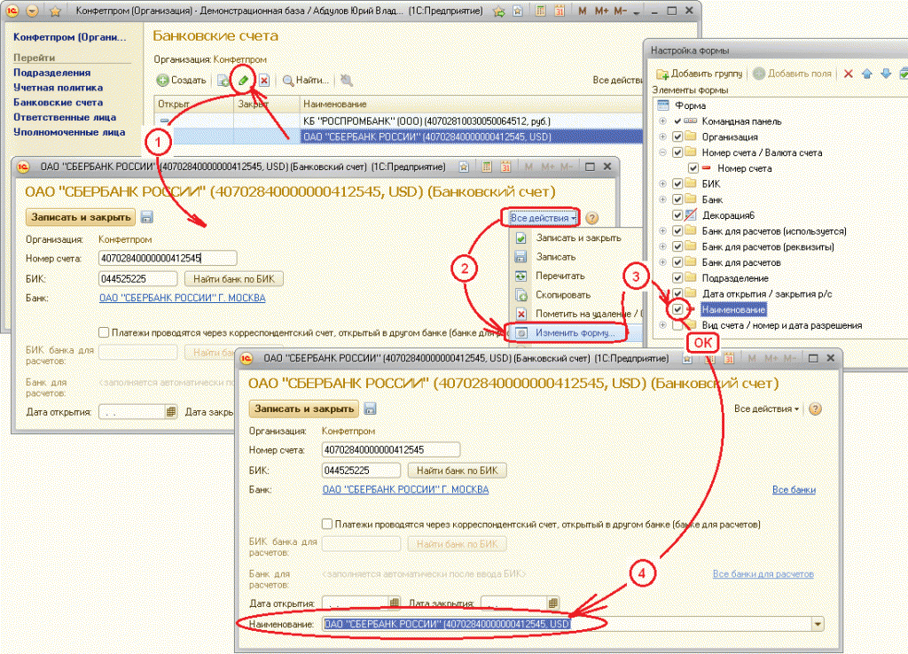Open the calculator icon in main title bar

(540, 12)
